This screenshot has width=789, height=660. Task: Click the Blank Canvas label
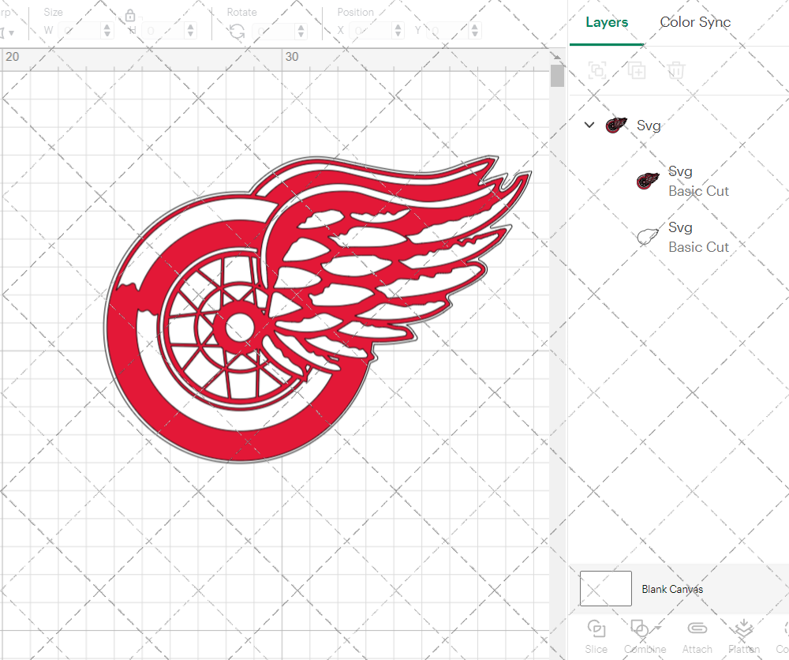[672, 589]
